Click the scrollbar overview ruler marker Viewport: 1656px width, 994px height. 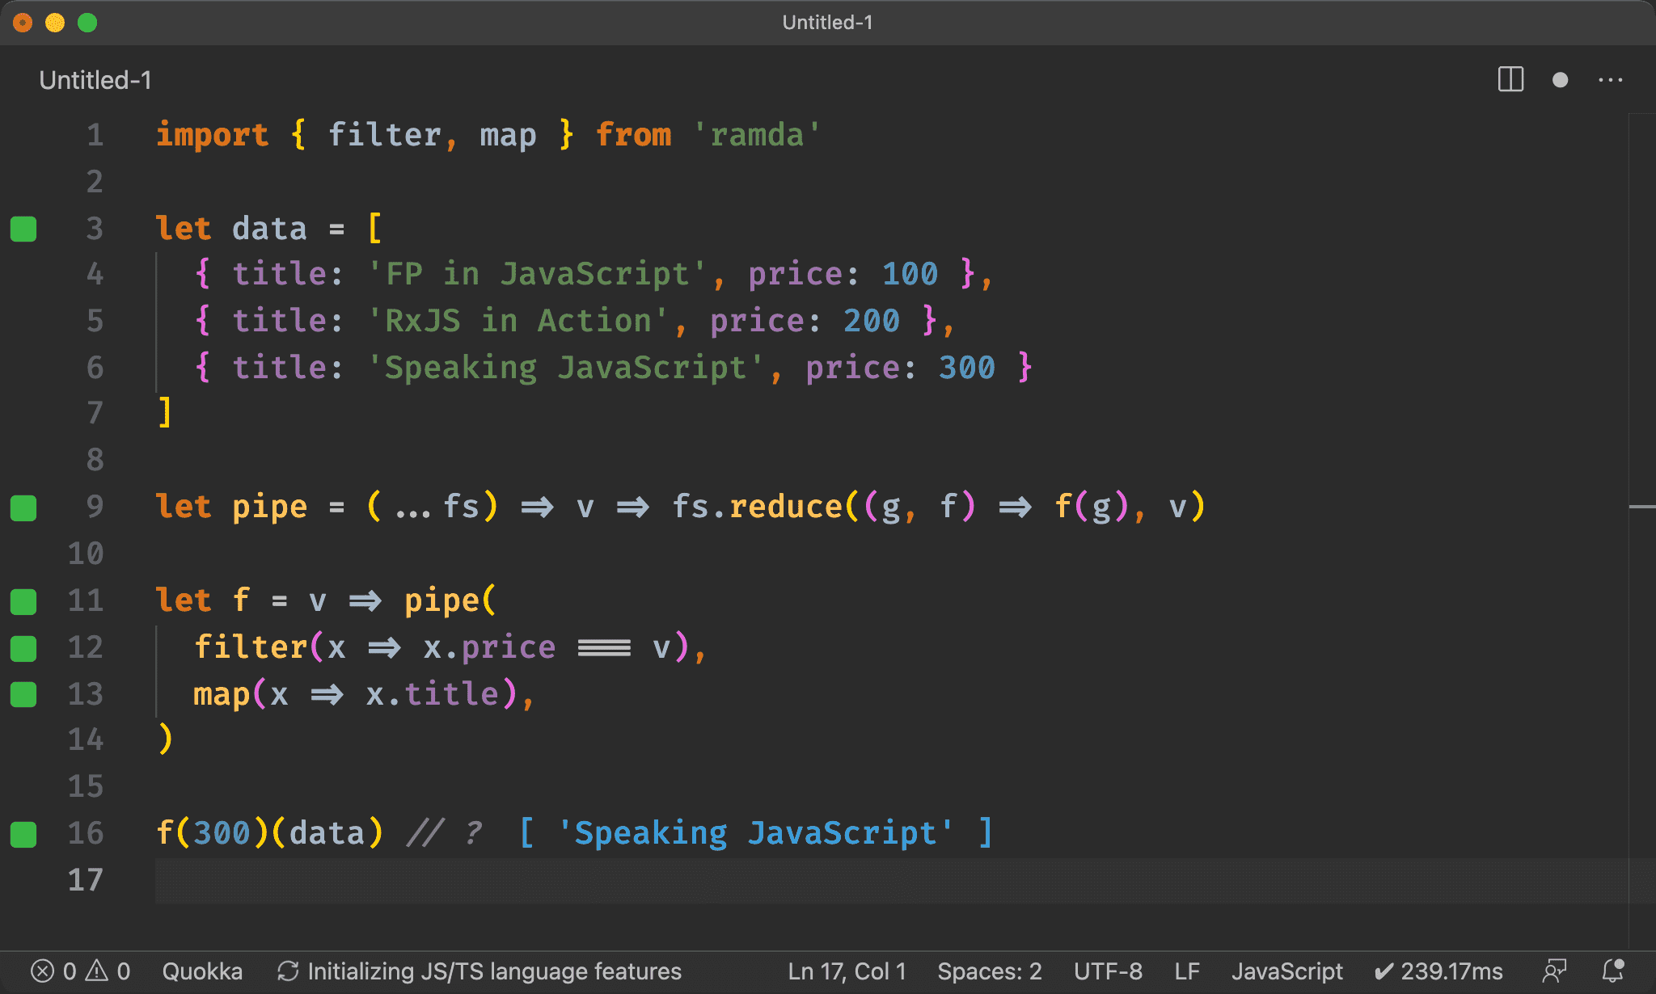click(1642, 507)
